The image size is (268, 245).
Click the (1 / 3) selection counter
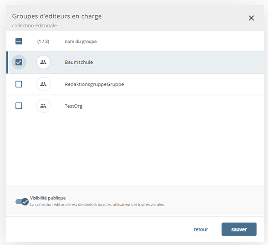tap(43, 42)
